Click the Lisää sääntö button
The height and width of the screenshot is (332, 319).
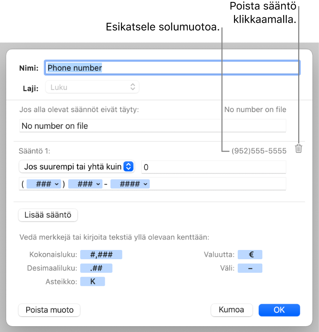click(x=48, y=215)
